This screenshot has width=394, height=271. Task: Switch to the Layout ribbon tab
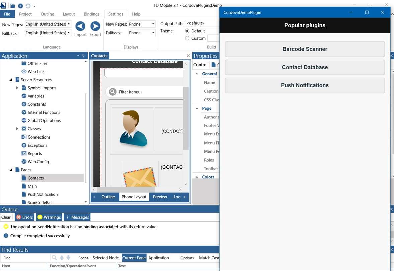click(x=69, y=14)
